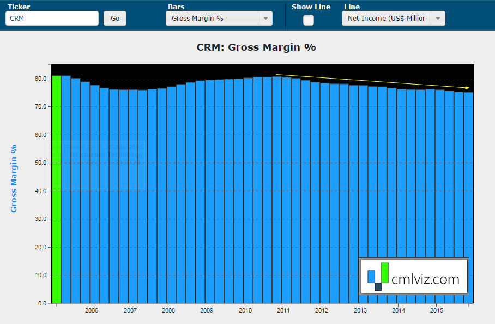
Task: Enable the Show Line checkbox
Action: click(309, 20)
